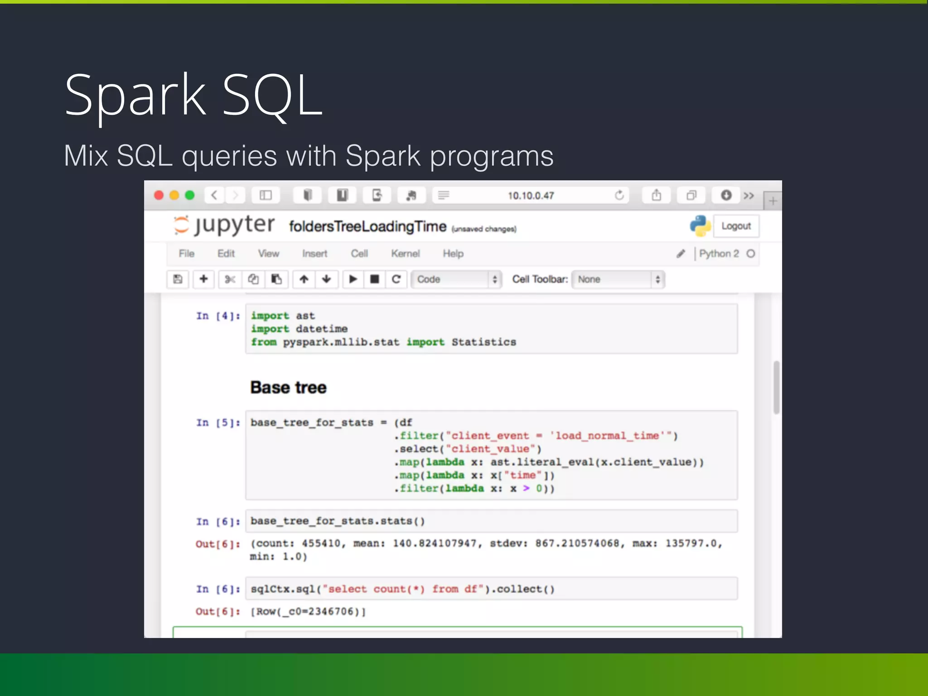The image size is (928, 696).
Task: Click the pencil edit mode indicator icon
Action: pos(681,254)
